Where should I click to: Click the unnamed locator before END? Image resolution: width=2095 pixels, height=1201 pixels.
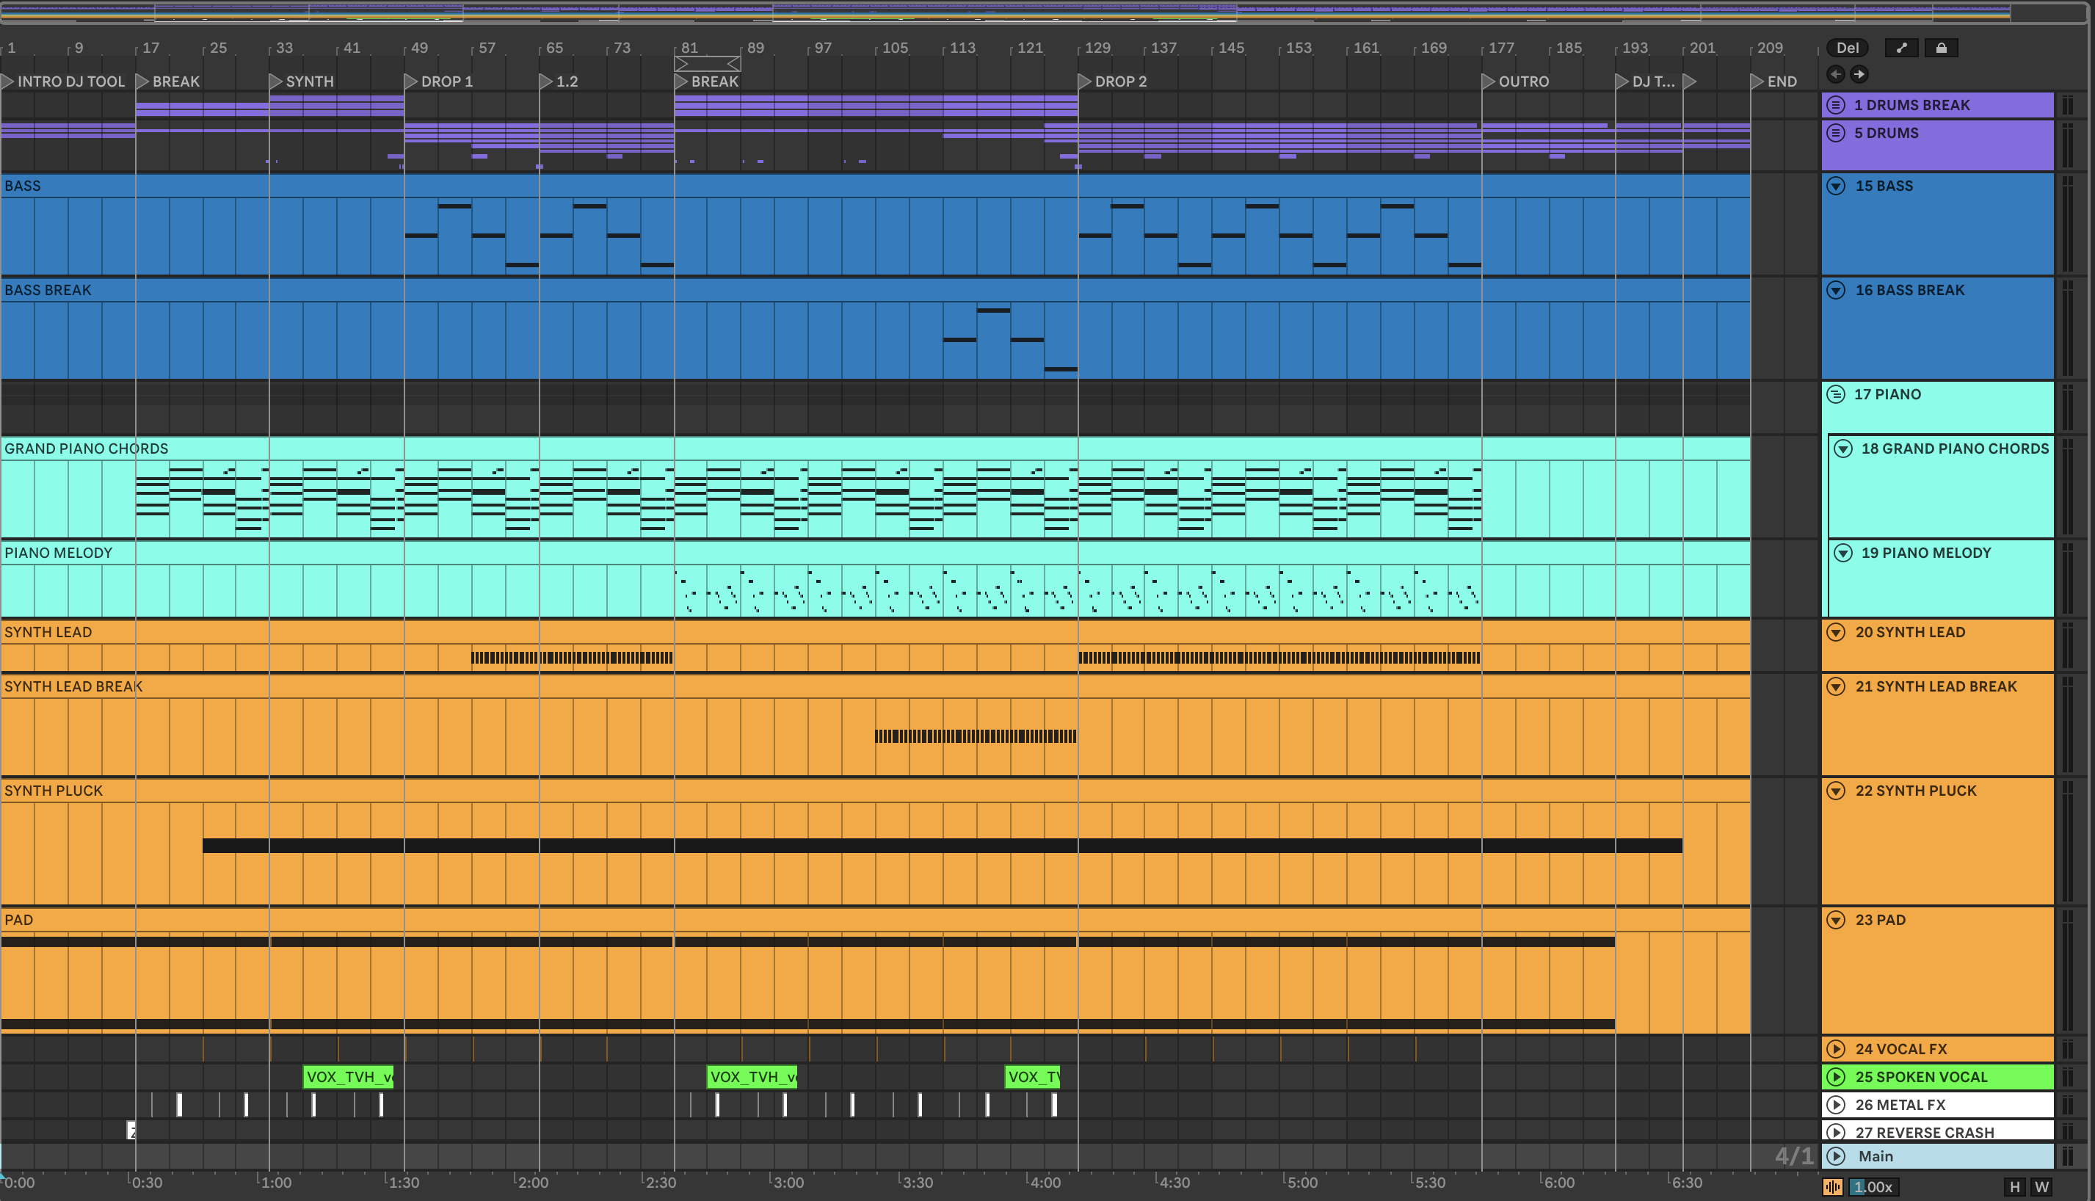(x=1690, y=81)
